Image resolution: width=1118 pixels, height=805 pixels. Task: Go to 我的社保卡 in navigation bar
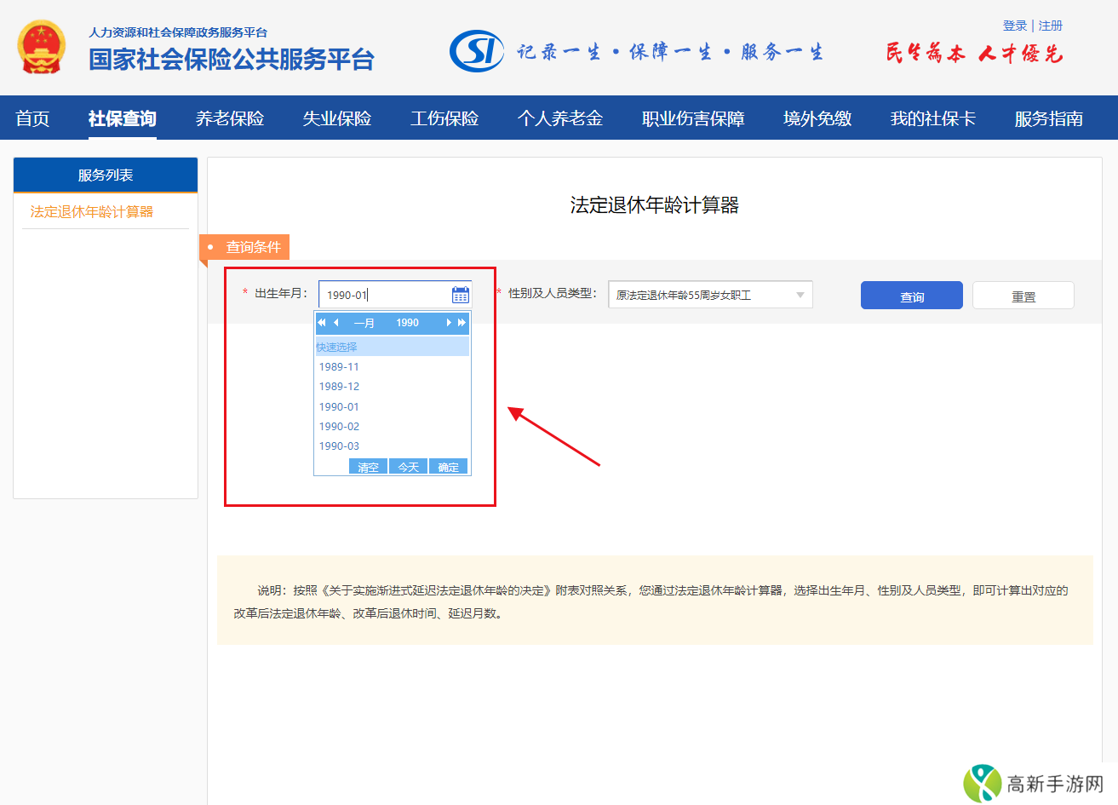coord(932,118)
